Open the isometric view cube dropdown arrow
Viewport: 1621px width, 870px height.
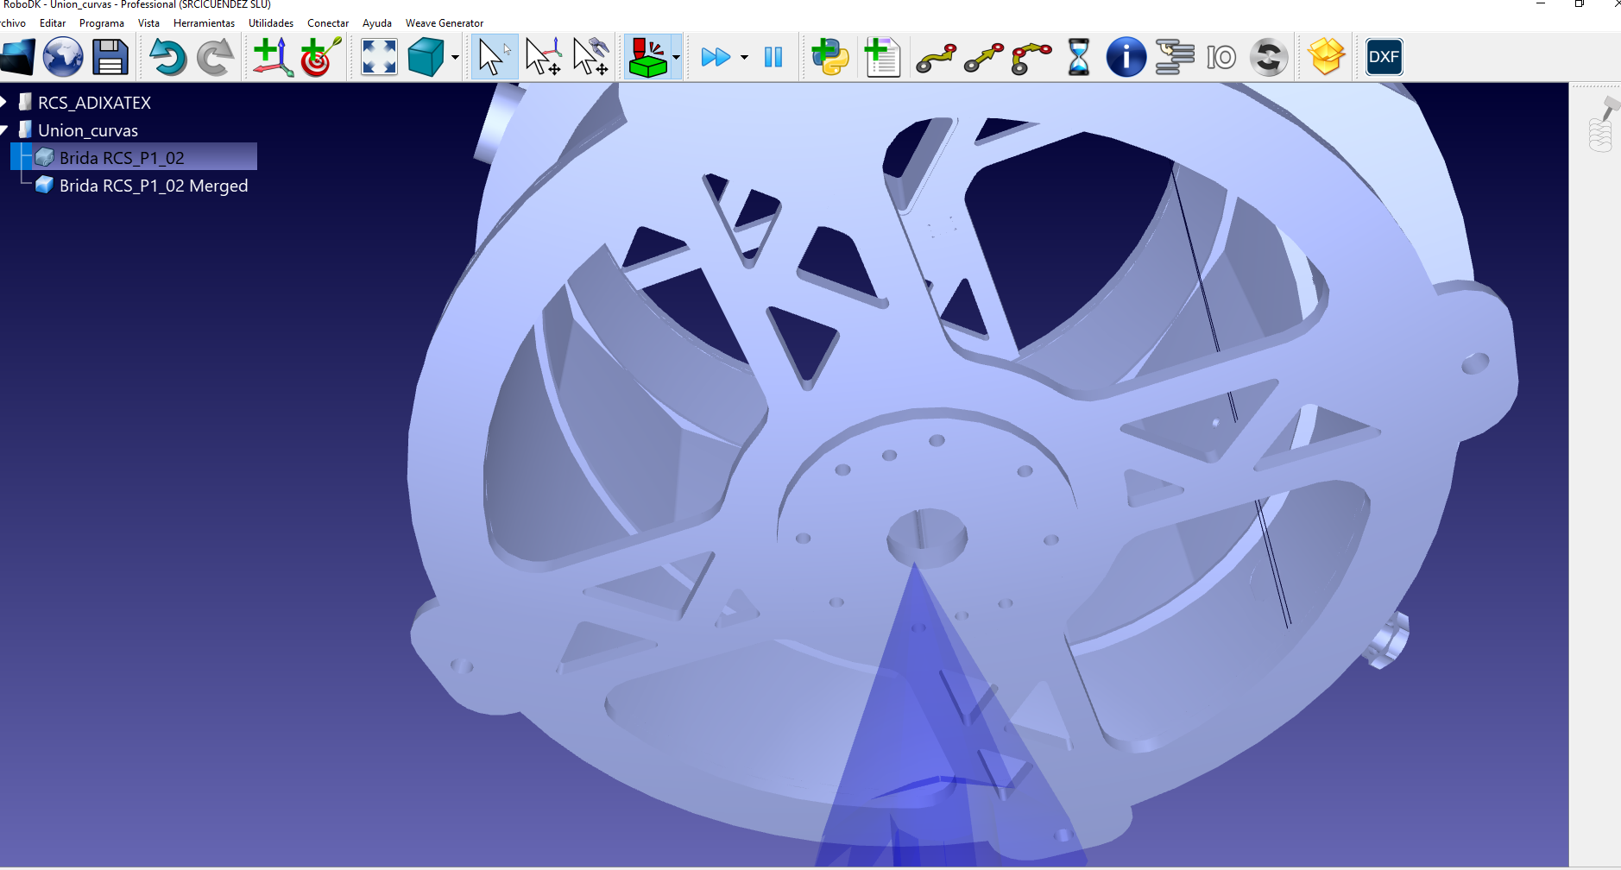[x=455, y=59]
